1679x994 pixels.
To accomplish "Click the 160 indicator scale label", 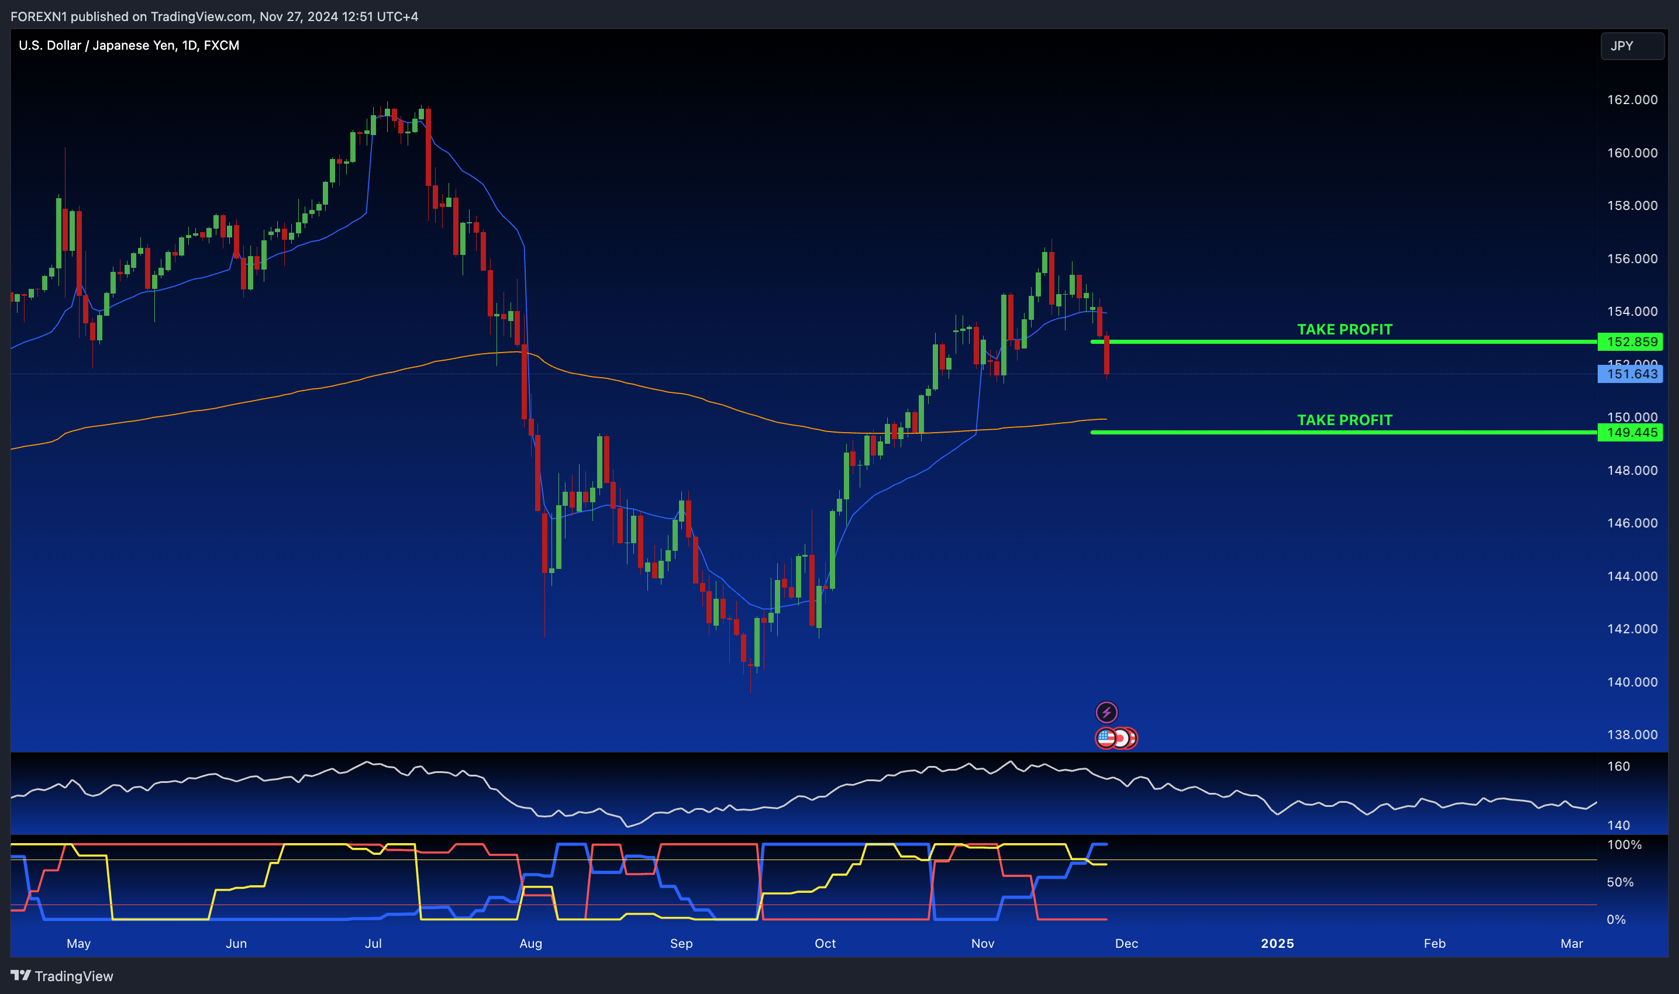I will click(1618, 767).
